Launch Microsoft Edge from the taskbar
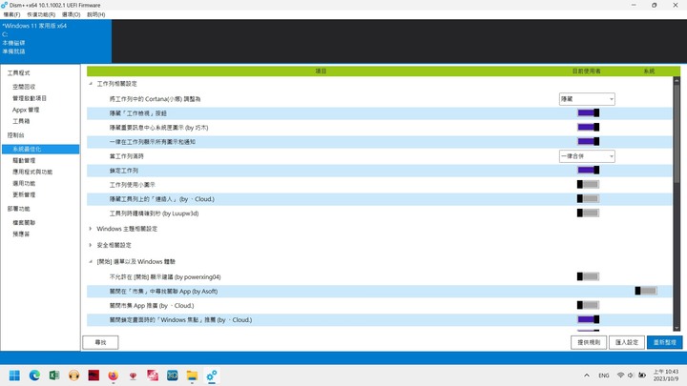Viewport: 687px width, 386px height. (x=34, y=376)
